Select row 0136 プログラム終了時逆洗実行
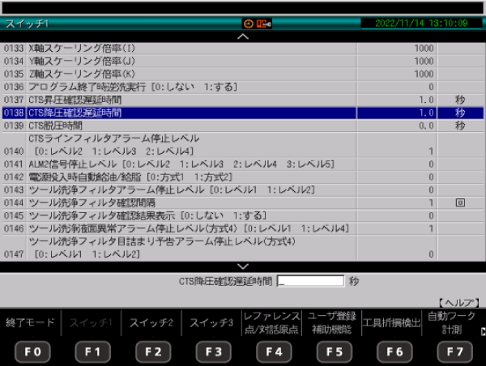486x366 pixels. point(243,87)
